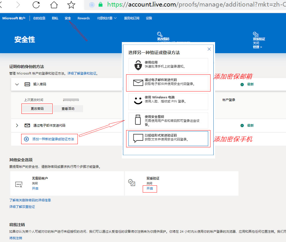Expand the 付款和计费 dropdown
The width and height of the screenshot is (286, 242).
107,18
